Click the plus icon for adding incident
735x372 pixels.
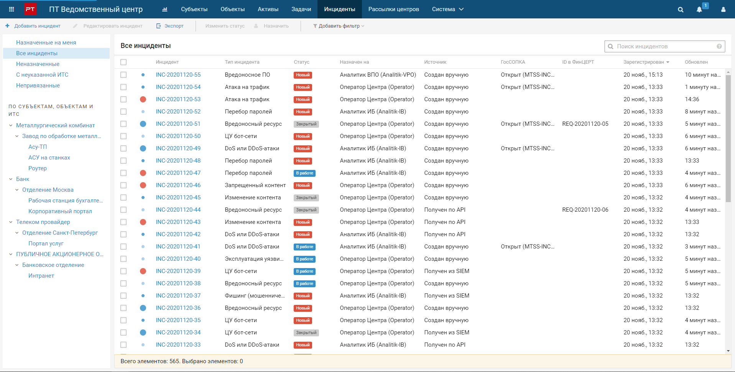pyautogui.click(x=7, y=26)
